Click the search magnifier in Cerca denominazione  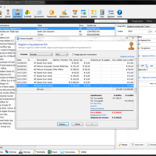(96, 21)
